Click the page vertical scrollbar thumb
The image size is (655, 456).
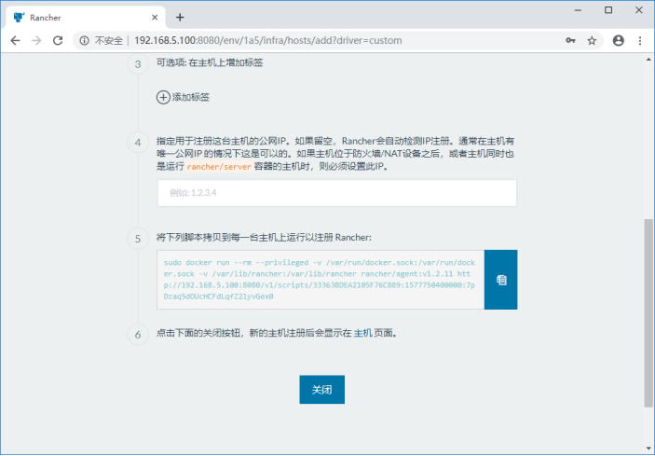648,312
